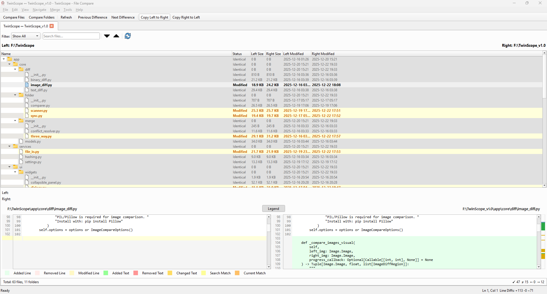
Task: Click the file icon of three_way.py
Action: pyautogui.click(x=27, y=136)
